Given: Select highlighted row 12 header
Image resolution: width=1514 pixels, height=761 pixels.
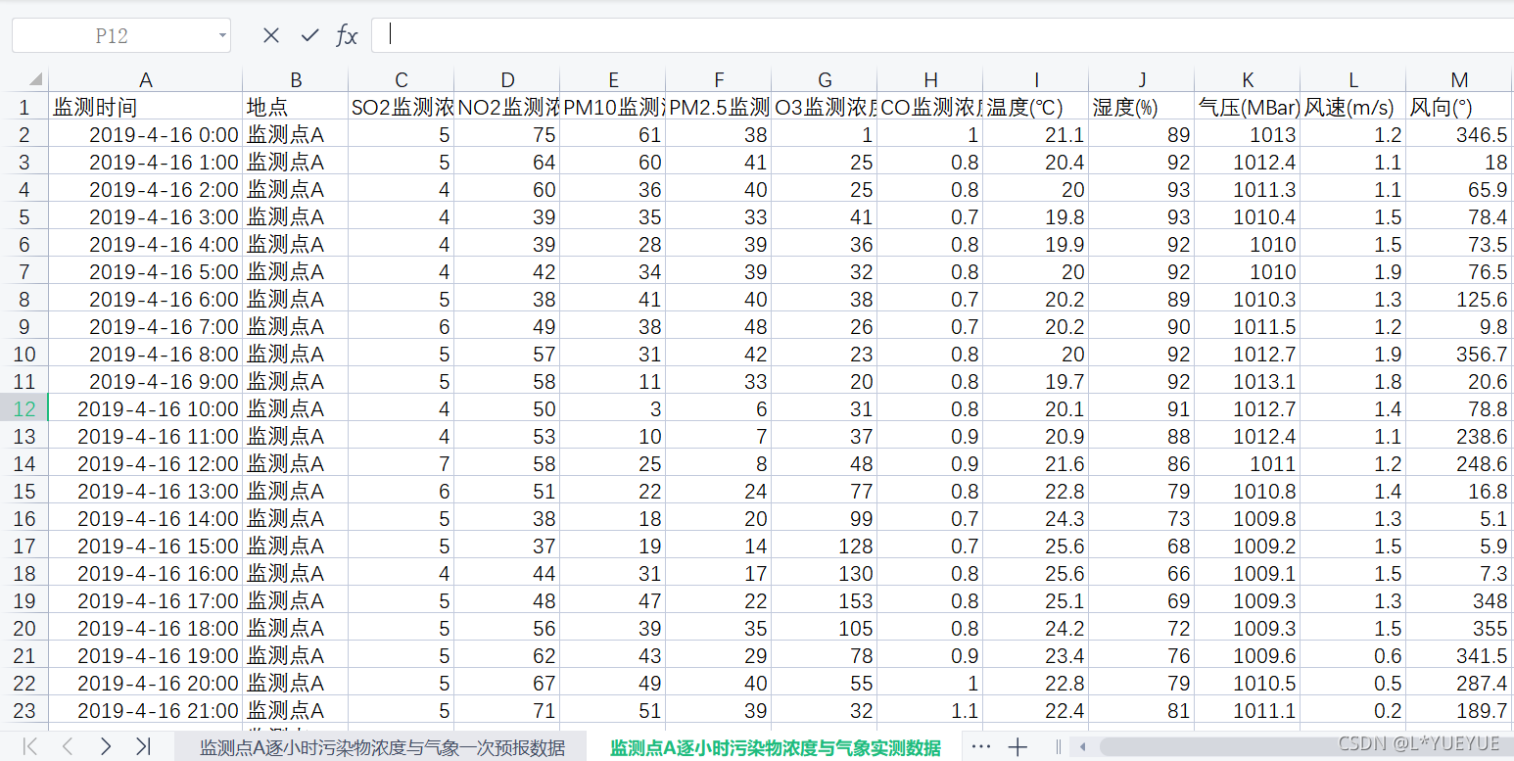Looking at the screenshot, I should click(24, 408).
